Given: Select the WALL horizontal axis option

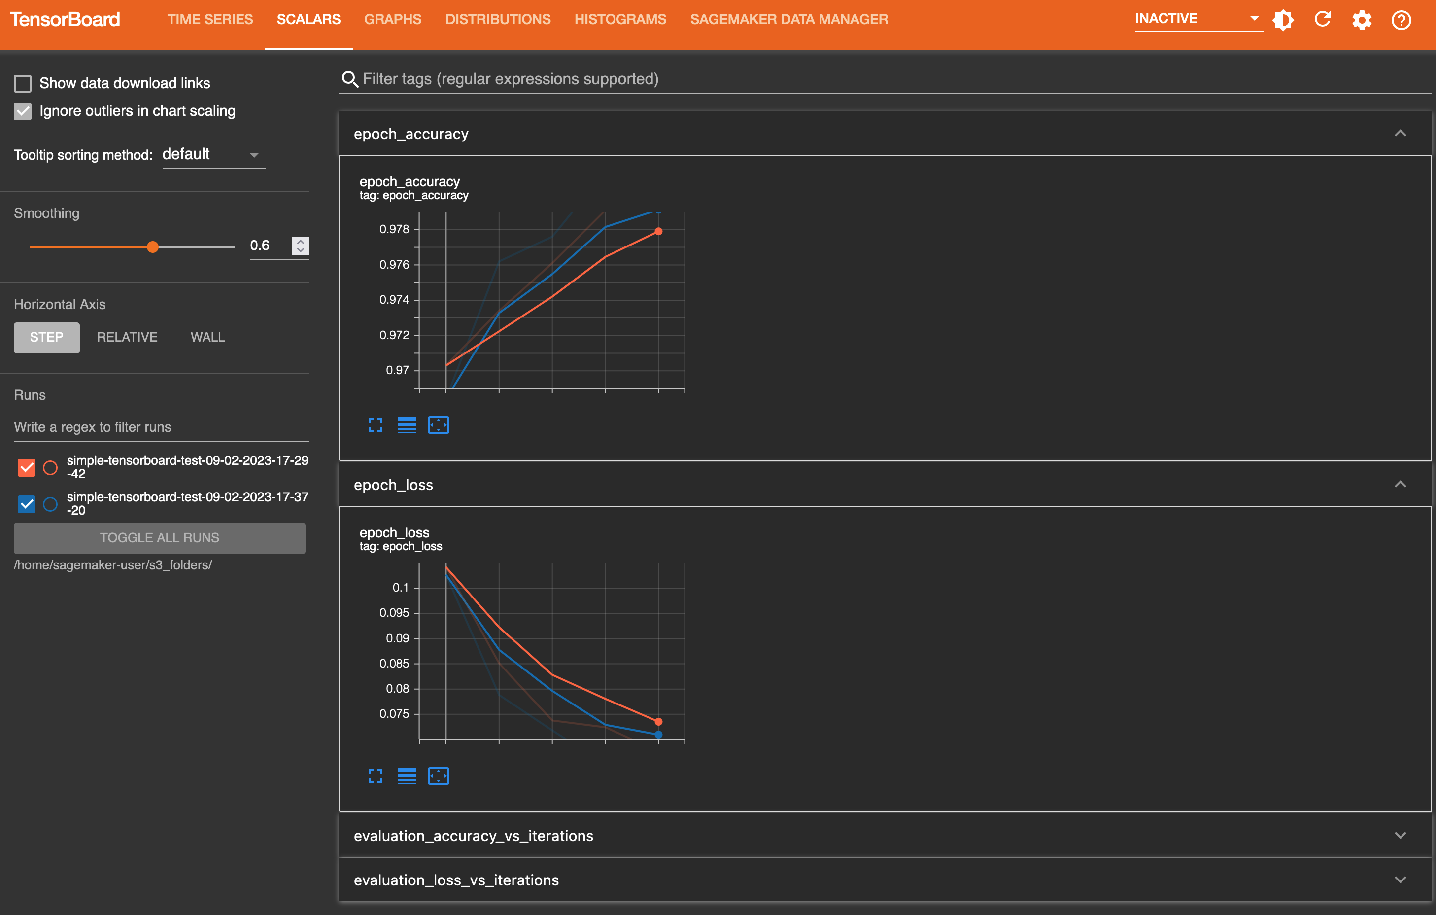Looking at the screenshot, I should (206, 337).
